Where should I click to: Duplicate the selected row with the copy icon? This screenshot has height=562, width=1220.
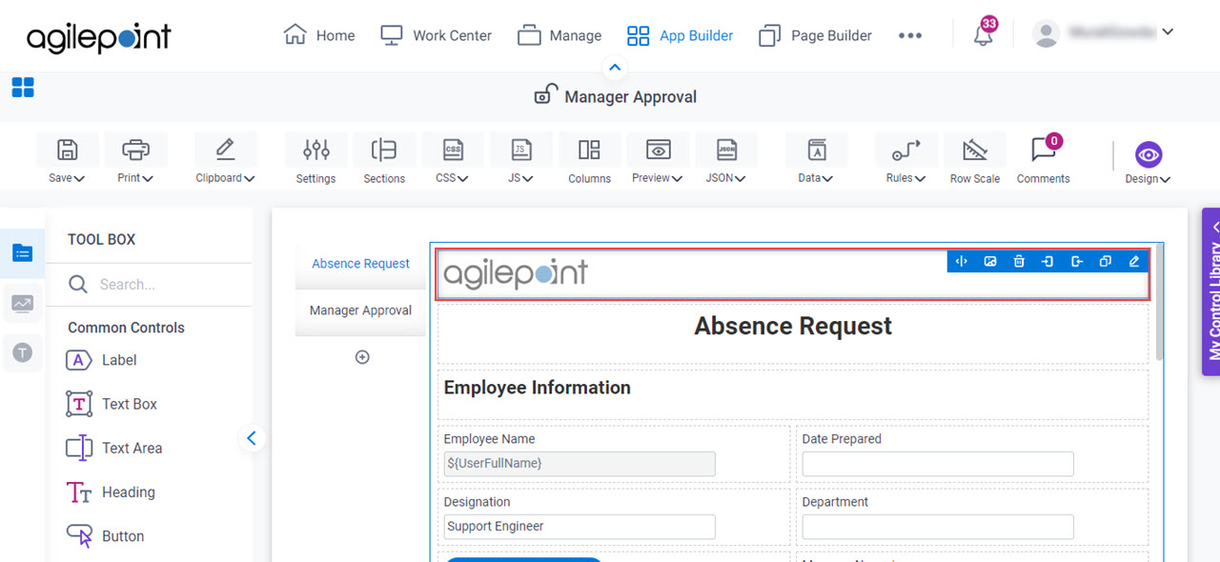click(1106, 261)
